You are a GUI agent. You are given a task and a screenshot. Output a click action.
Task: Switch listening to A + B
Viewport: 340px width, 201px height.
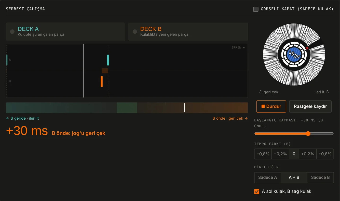(x=294, y=178)
